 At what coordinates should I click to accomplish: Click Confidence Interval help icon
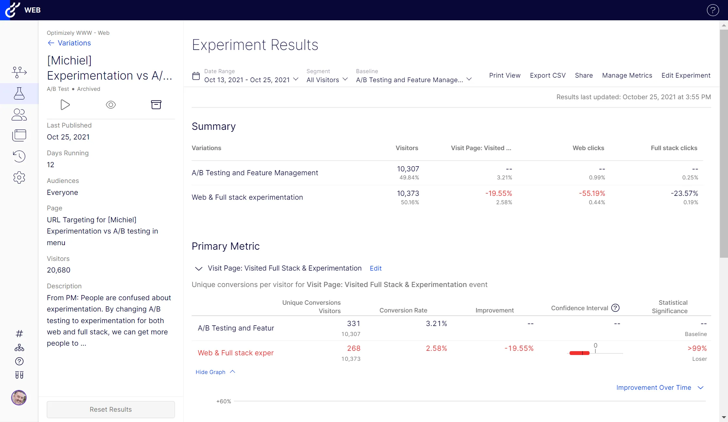pyautogui.click(x=615, y=308)
